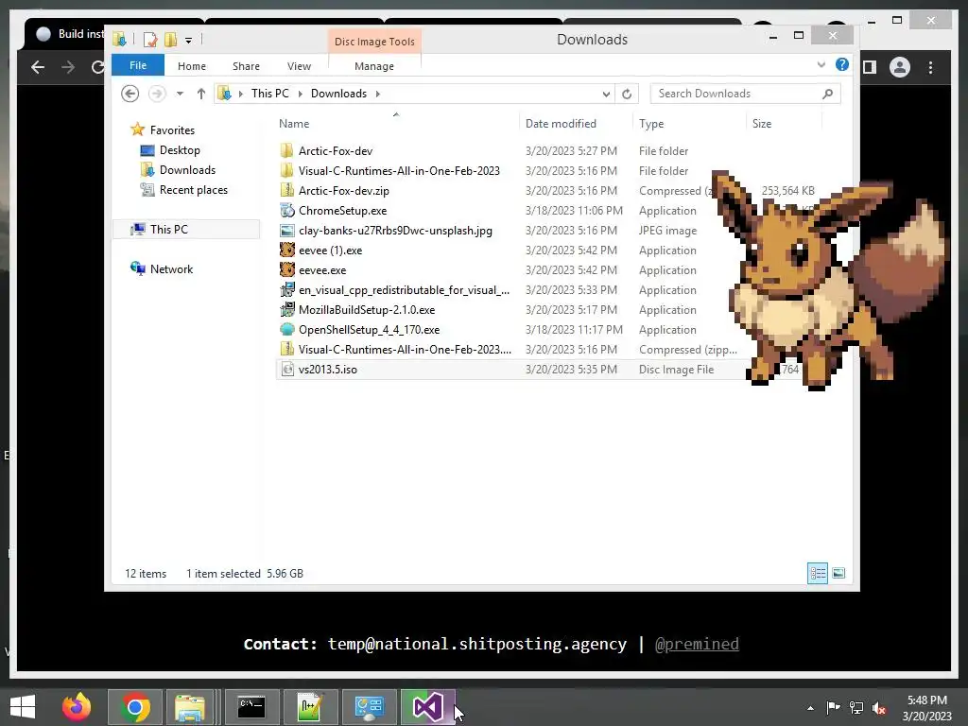Select Network in navigation pane
The height and width of the screenshot is (726, 968).
(x=171, y=269)
